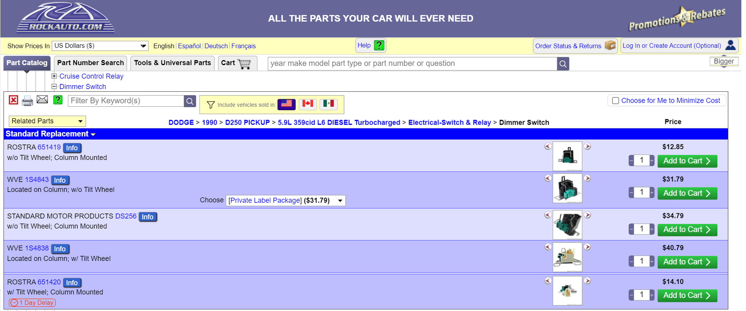
Task: Show next image for ROSTRA 651419
Action: tap(587, 146)
